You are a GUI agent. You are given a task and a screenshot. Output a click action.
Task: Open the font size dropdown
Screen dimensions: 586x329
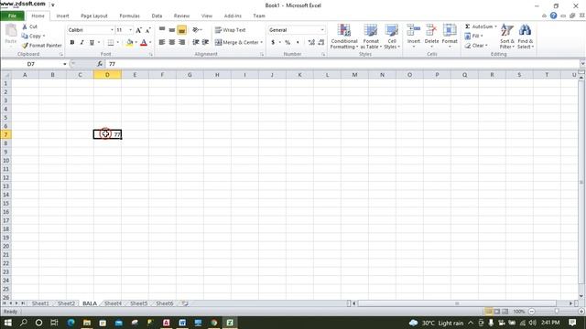pos(130,30)
